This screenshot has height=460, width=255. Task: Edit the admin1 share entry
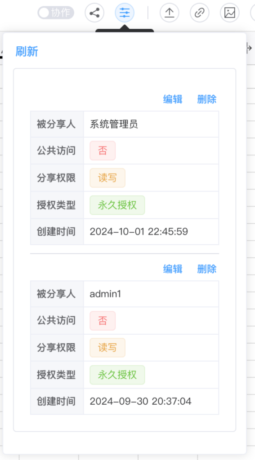(173, 269)
